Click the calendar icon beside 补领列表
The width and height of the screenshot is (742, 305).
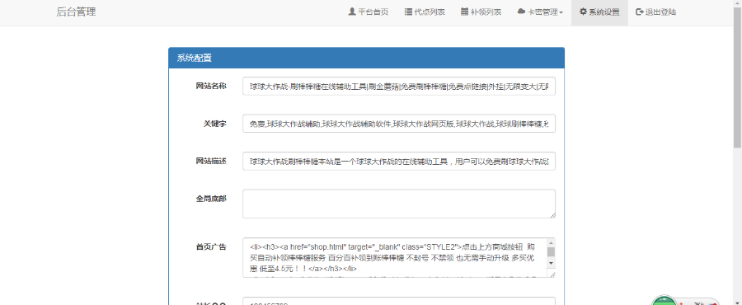(465, 12)
